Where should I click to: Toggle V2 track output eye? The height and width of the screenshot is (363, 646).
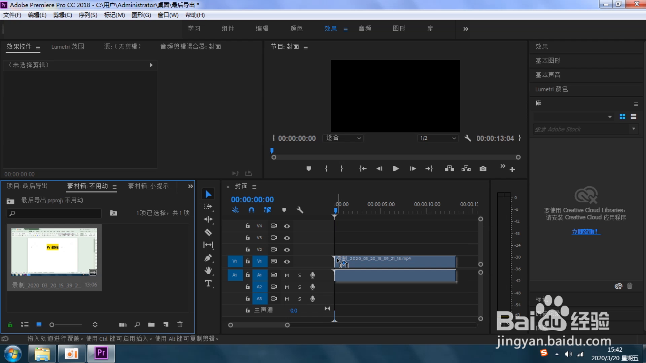pyautogui.click(x=287, y=250)
